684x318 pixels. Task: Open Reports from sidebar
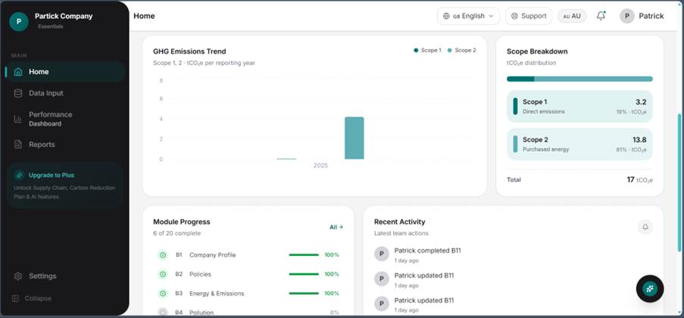coord(65,145)
